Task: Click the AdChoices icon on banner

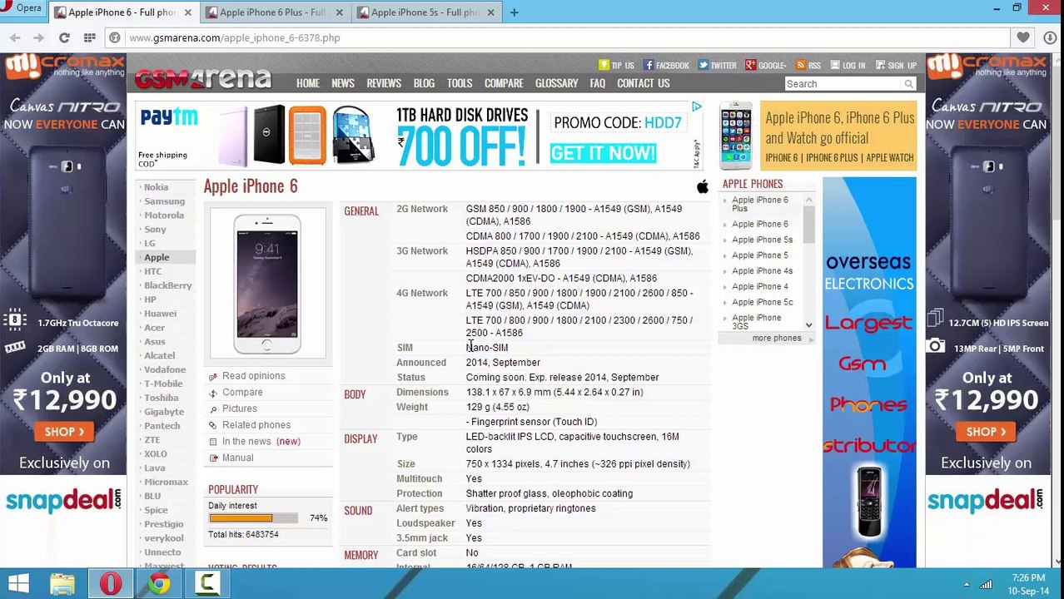Action: (697, 107)
